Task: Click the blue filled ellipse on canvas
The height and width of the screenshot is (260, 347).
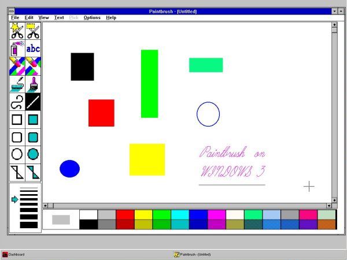Action: pyautogui.click(x=70, y=169)
